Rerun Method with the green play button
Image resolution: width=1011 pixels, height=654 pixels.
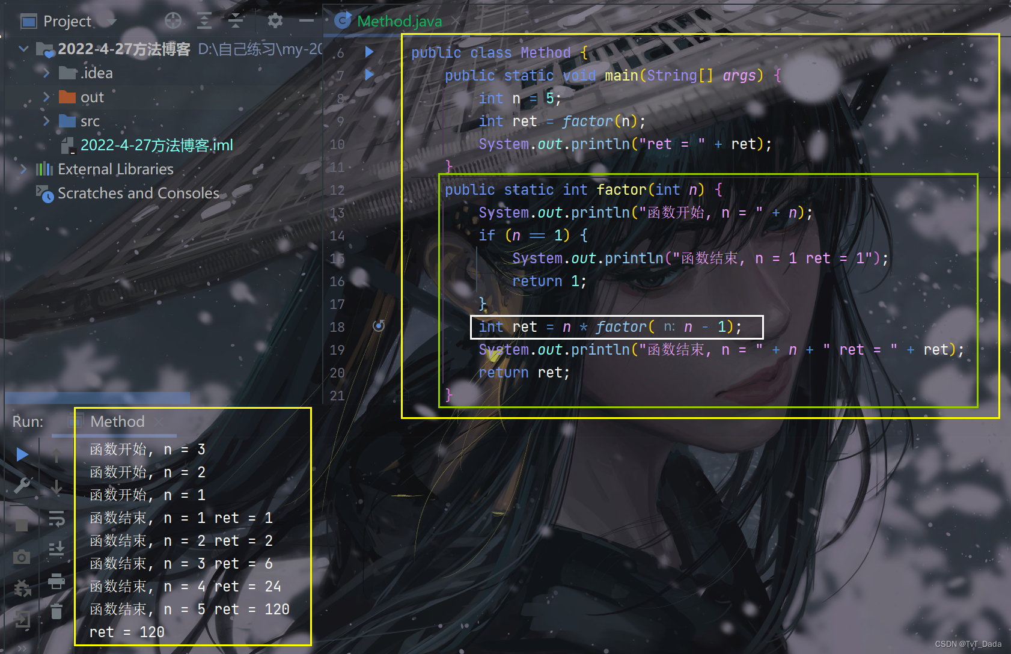(22, 454)
